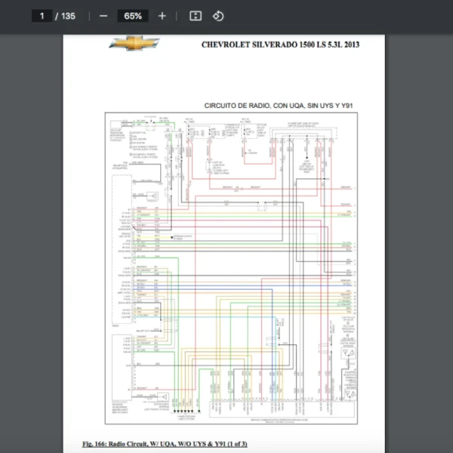This screenshot has height=453, width=453.
Task: Click the dark margin left of page
Action: [x=30, y=242]
